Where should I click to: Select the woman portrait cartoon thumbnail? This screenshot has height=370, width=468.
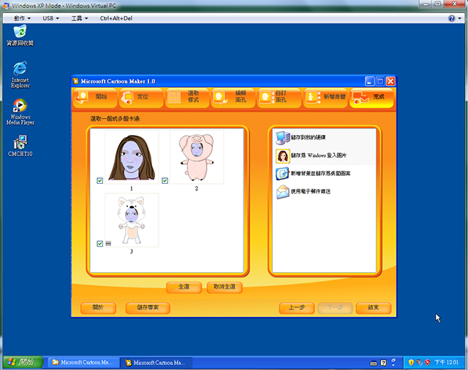click(132, 157)
